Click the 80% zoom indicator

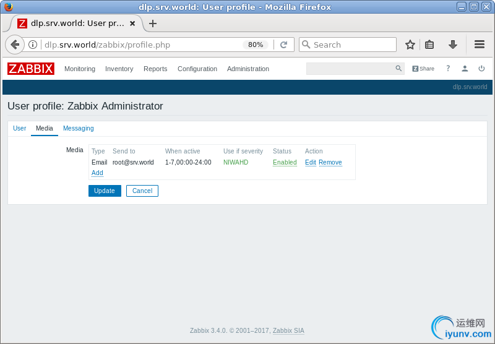pyautogui.click(x=256, y=45)
